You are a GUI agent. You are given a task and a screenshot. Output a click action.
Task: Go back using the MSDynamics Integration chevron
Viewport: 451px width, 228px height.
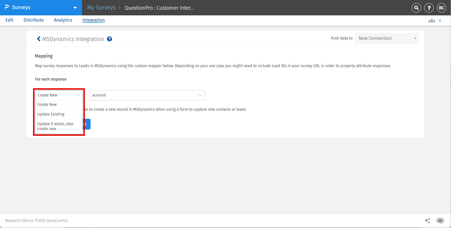(39, 39)
